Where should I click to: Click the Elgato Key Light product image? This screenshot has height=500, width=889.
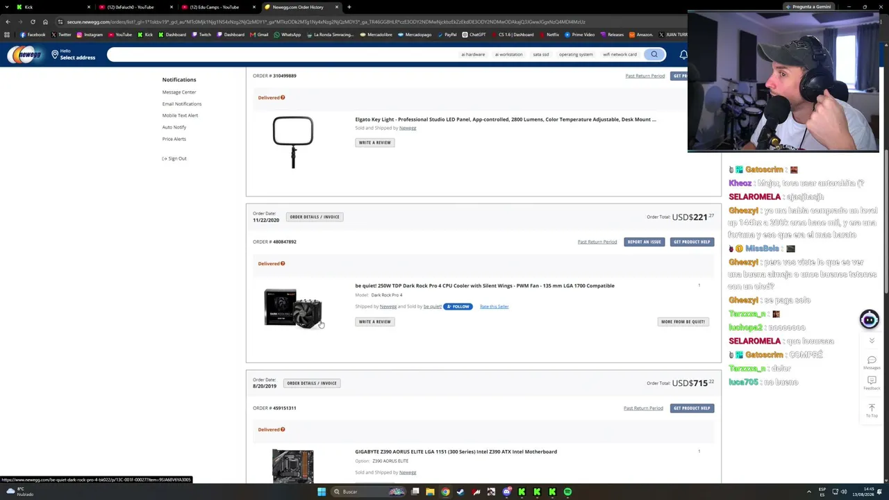(x=292, y=142)
